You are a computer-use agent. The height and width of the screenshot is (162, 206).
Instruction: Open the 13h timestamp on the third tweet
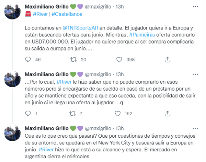coord(120,128)
